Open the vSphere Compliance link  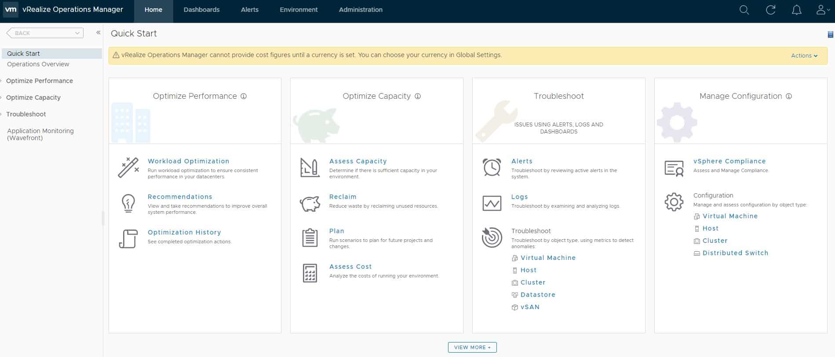tap(729, 161)
